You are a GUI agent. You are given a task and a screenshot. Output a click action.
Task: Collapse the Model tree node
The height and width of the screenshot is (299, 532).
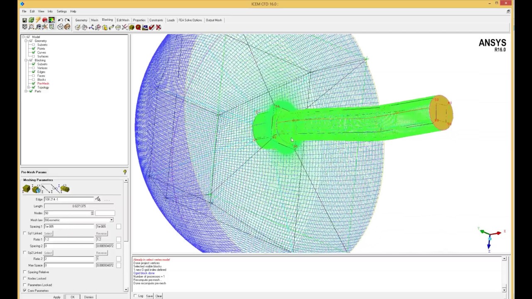click(23, 37)
